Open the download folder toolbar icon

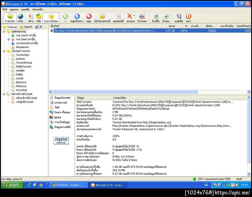point(102,18)
